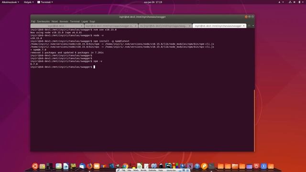
Task: Close the third terminal tab
Action: coord(189,26)
